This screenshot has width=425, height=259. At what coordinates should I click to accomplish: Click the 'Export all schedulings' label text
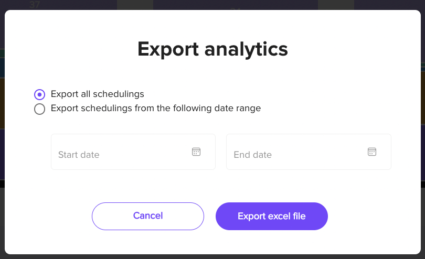[x=97, y=94]
